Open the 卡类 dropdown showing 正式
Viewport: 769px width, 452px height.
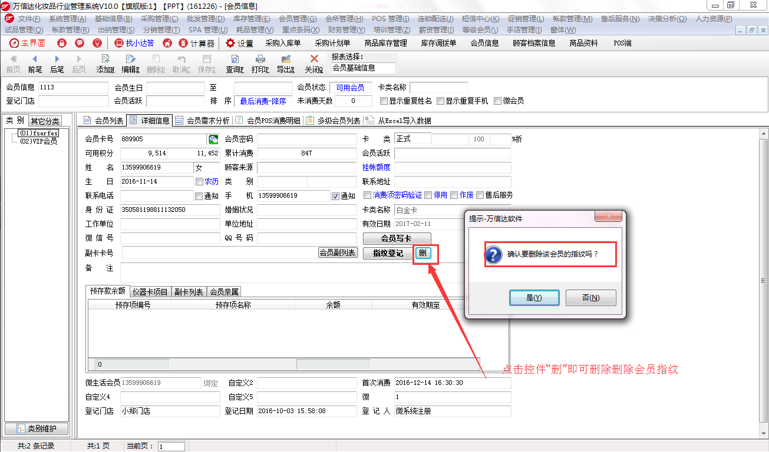click(x=412, y=139)
